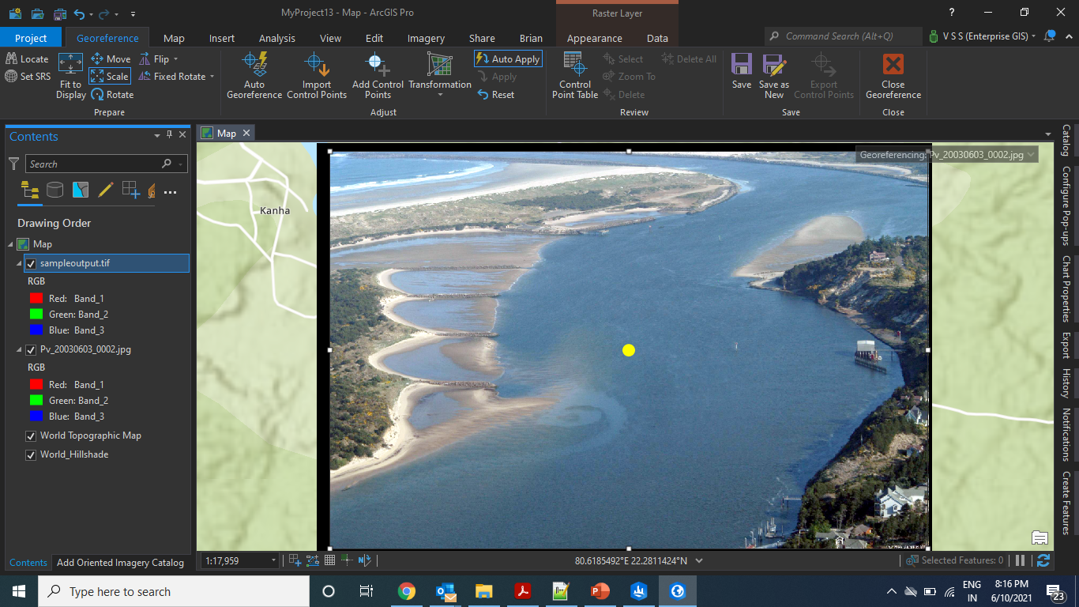Viewport: 1079px width, 607px height.
Task: Click Add Oriented Imagery Catalog
Action: (x=121, y=563)
